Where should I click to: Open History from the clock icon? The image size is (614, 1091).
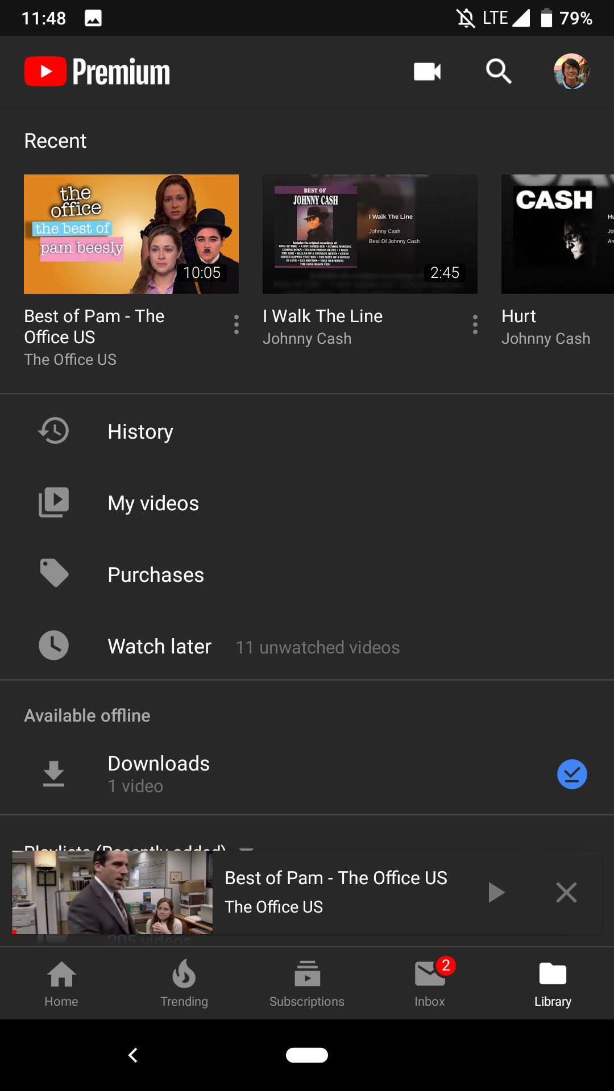(53, 431)
